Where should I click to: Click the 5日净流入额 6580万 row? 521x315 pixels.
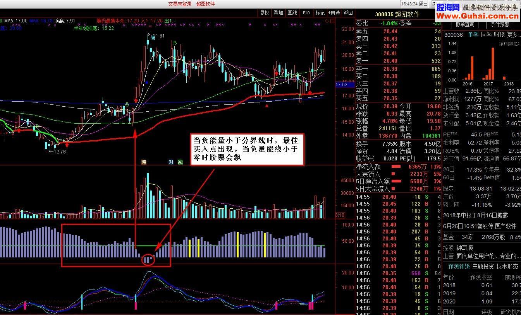[398, 181]
